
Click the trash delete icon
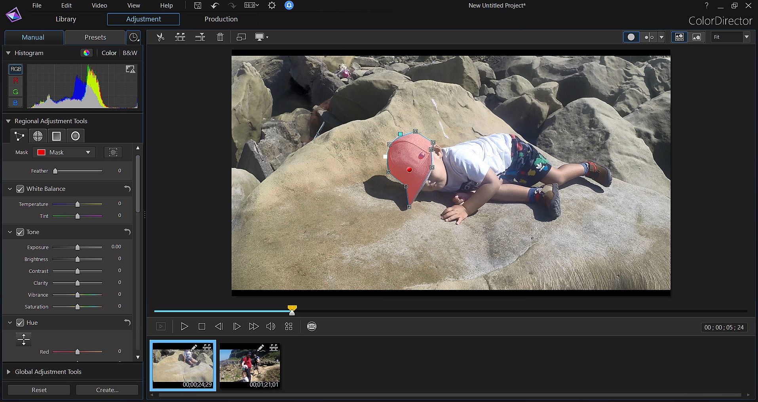pyautogui.click(x=220, y=37)
